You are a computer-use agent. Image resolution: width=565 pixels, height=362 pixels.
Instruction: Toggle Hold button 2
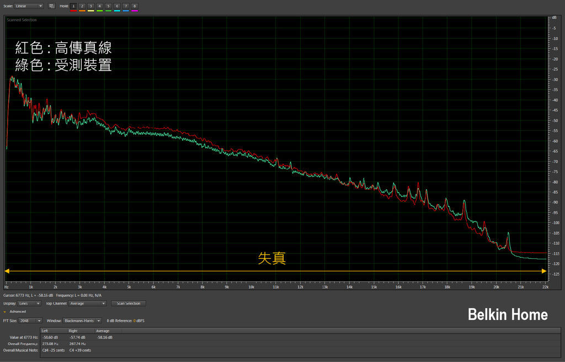(x=82, y=6)
